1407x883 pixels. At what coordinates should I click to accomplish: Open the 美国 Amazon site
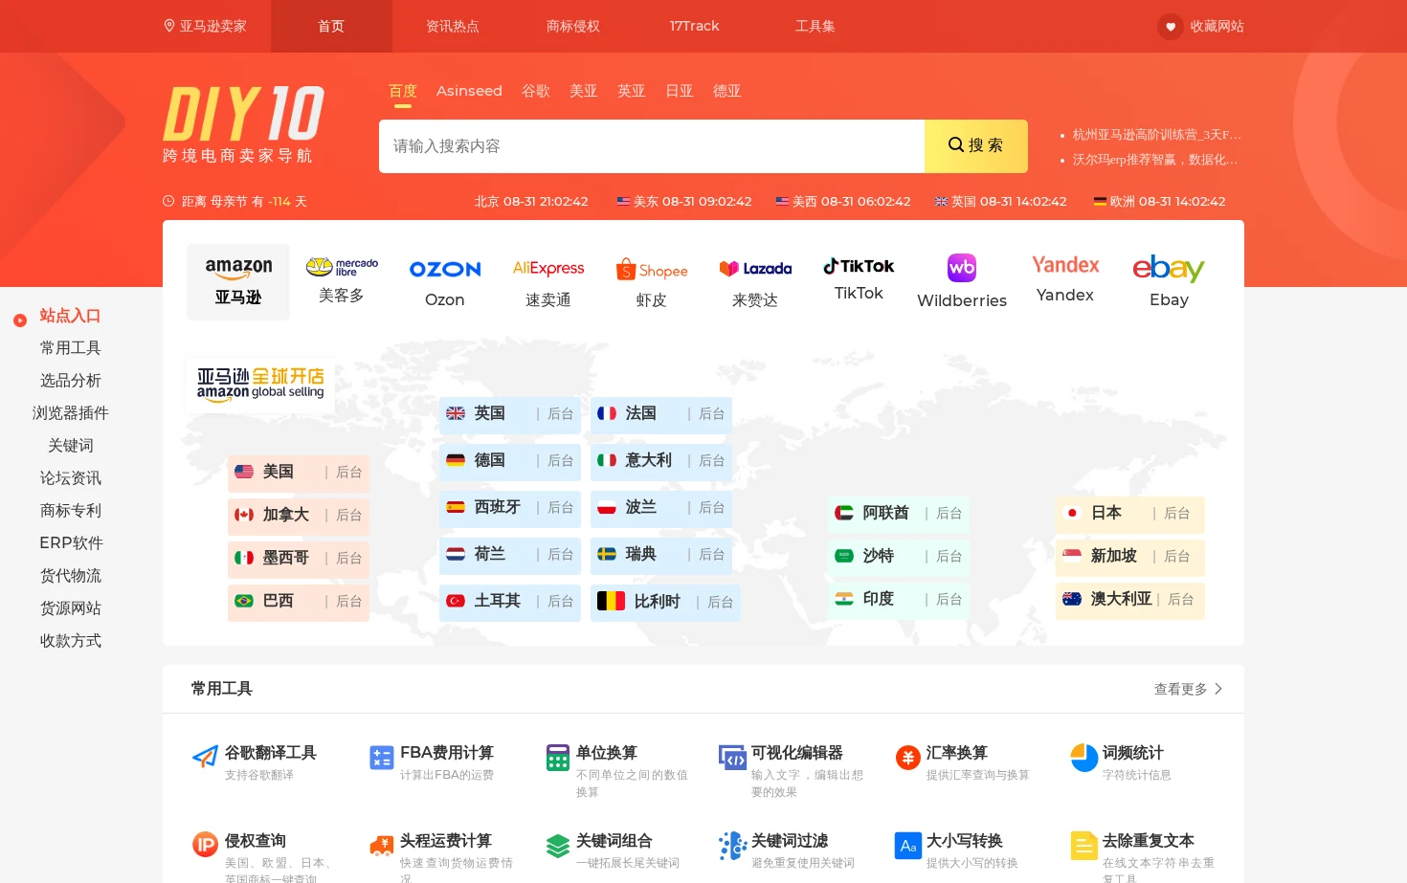tap(279, 472)
